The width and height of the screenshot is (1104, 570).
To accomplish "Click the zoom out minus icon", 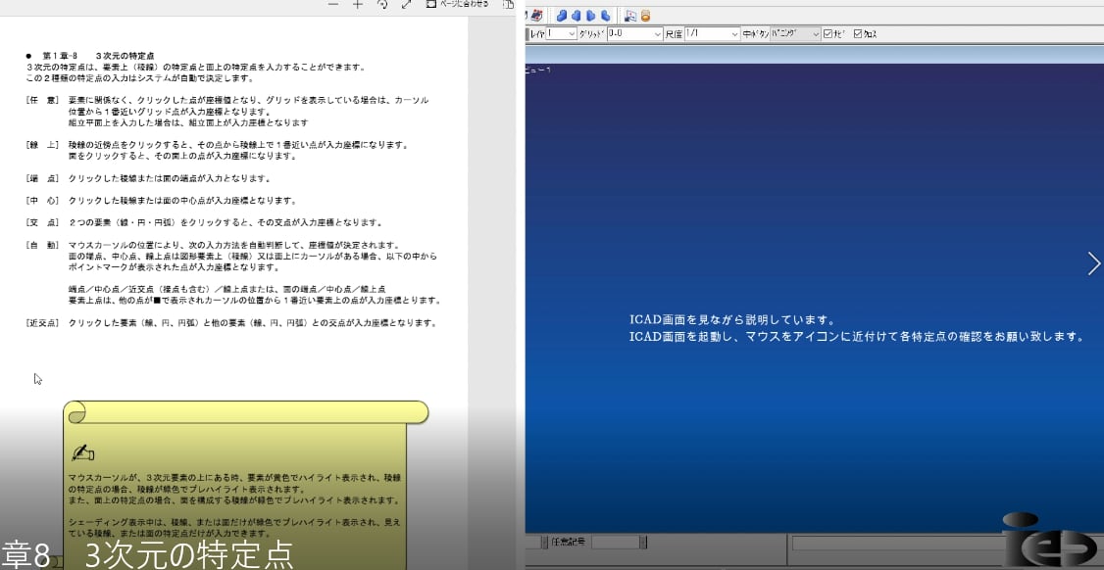I will click(x=333, y=5).
